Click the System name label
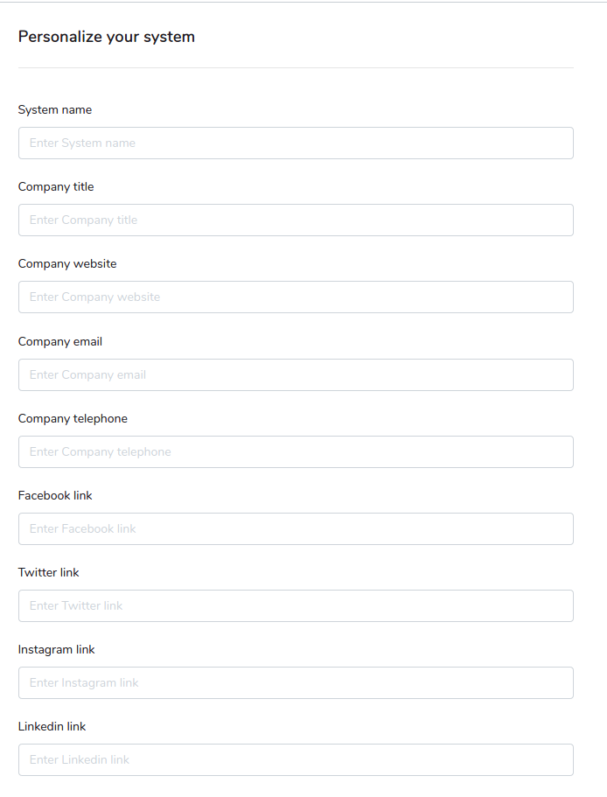 point(55,109)
